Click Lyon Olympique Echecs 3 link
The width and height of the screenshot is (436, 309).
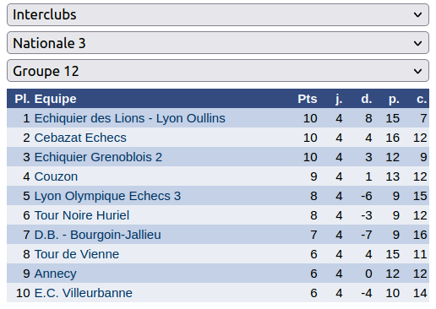pos(107,196)
